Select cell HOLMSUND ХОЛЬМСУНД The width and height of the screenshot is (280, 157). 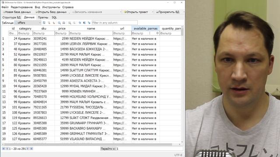pos(91,97)
